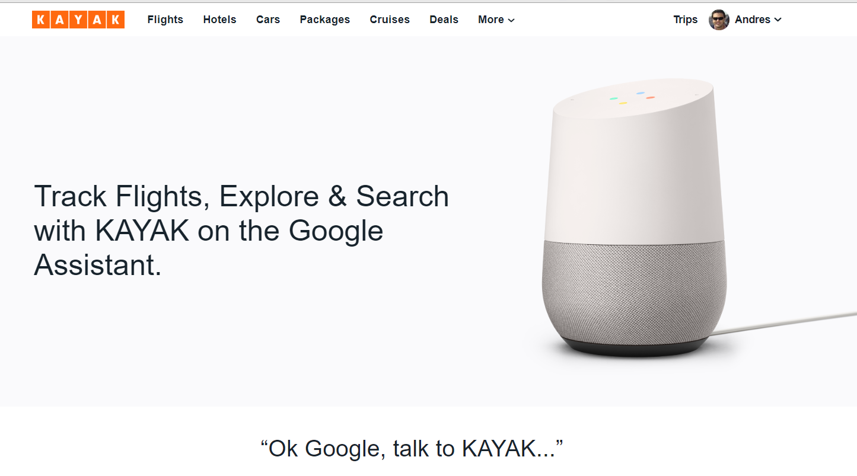Click the orange KAYAK logo

click(78, 20)
